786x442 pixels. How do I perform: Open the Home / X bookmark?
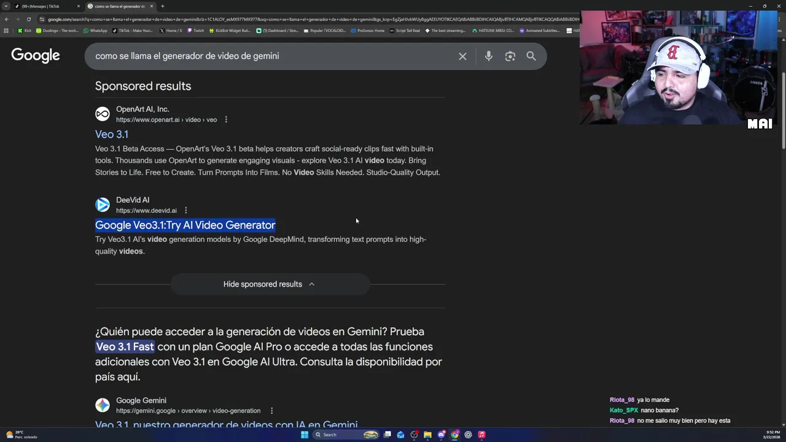point(171,30)
